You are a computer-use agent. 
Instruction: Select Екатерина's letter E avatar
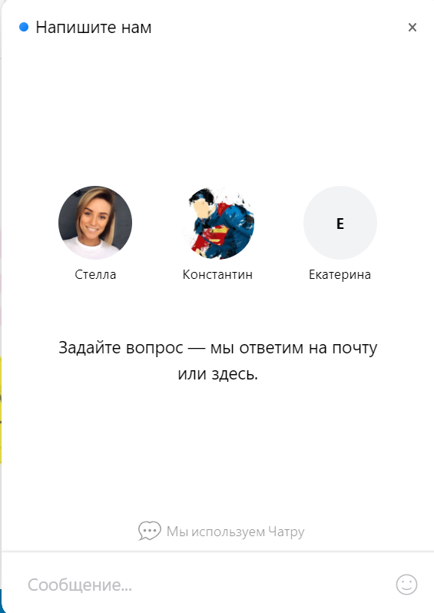(340, 223)
